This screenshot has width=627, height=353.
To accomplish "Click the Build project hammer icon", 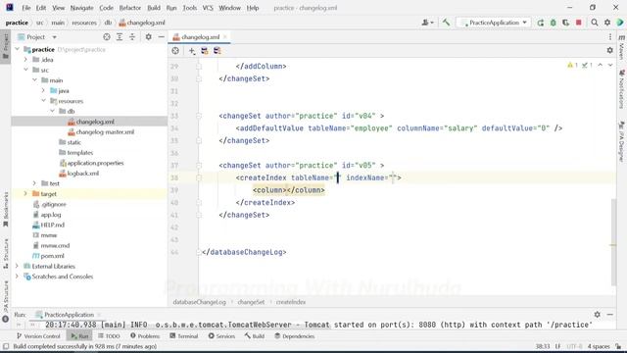I will [446, 23].
